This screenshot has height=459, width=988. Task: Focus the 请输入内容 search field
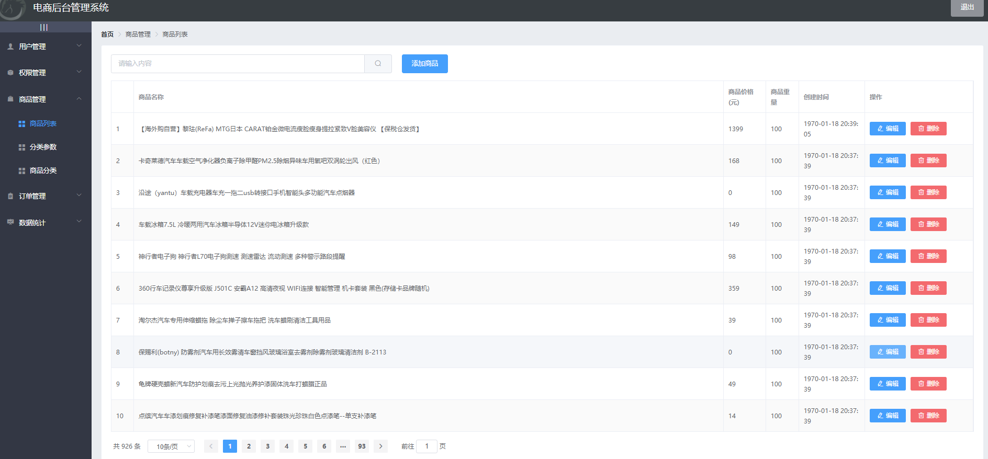238,64
